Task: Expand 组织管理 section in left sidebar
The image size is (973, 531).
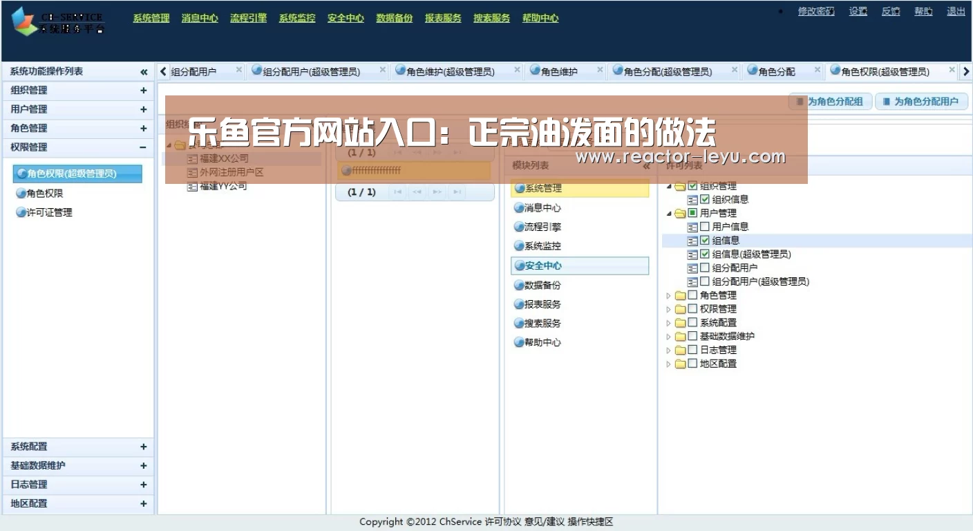Action: [143, 91]
